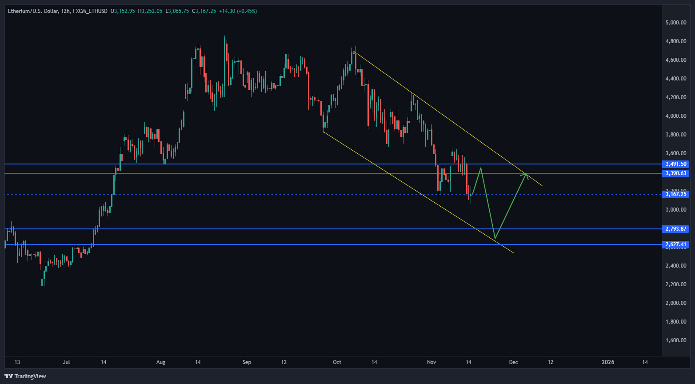
Task: Click the Jul label on time axis
Action: click(67, 362)
